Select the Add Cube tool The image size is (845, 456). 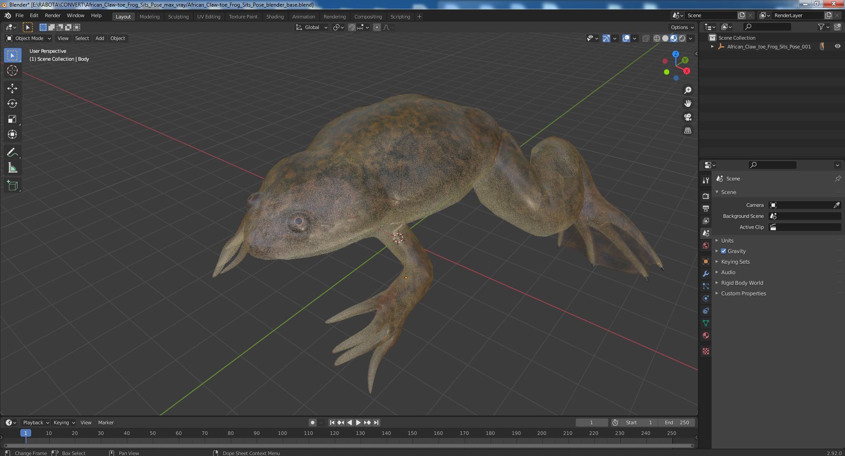click(12, 185)
